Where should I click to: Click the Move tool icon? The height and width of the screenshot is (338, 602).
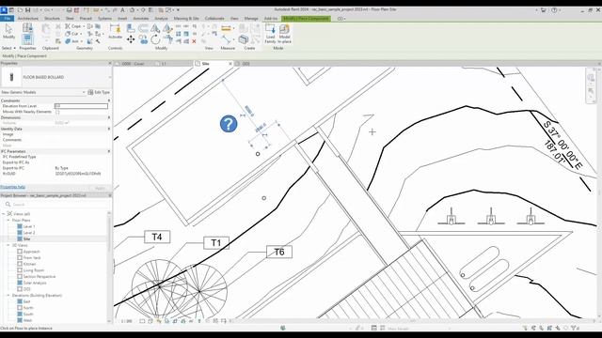point(131,39)
